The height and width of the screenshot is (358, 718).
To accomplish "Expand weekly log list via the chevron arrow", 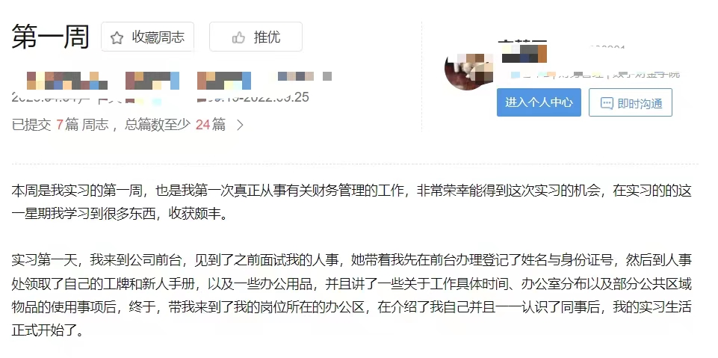I will click(240, 125).
